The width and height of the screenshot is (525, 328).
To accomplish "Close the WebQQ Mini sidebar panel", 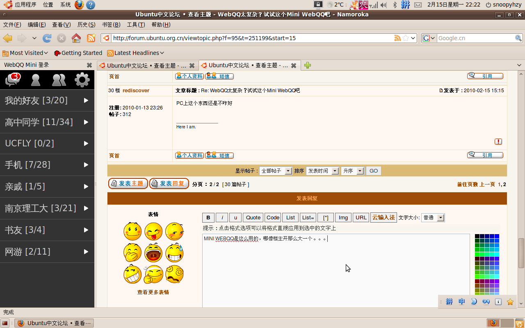I will (x=89, y=65).
